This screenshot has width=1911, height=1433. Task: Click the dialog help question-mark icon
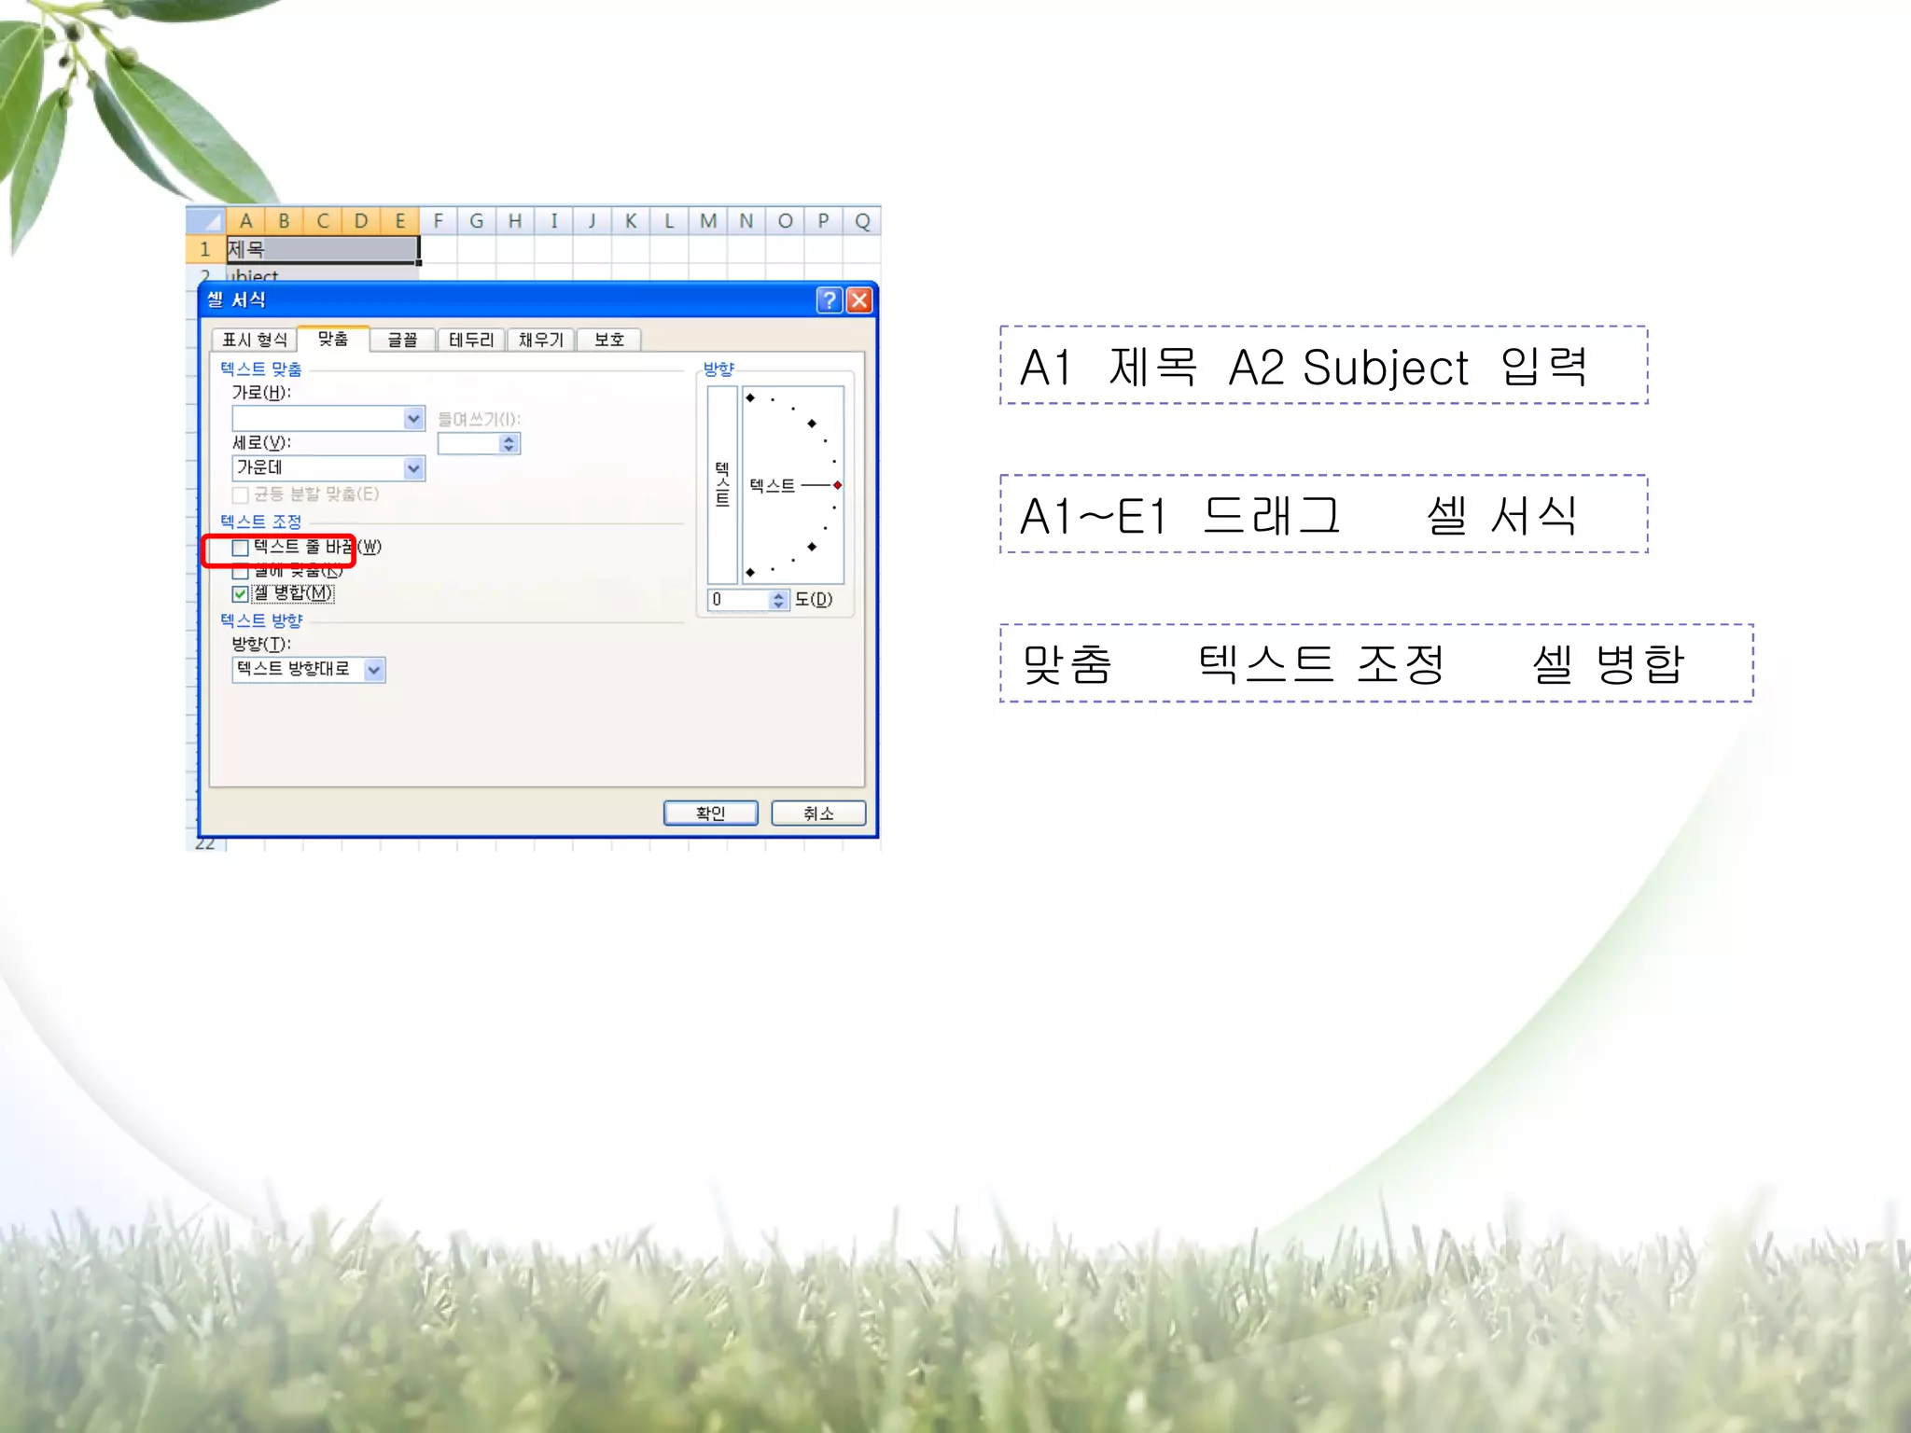[829, 300]
